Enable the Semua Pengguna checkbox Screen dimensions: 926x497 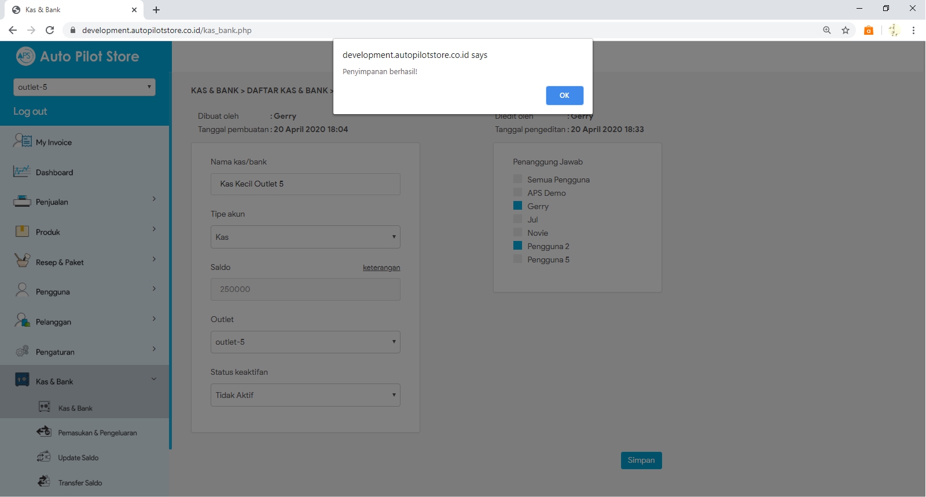[x=518, y=179]
